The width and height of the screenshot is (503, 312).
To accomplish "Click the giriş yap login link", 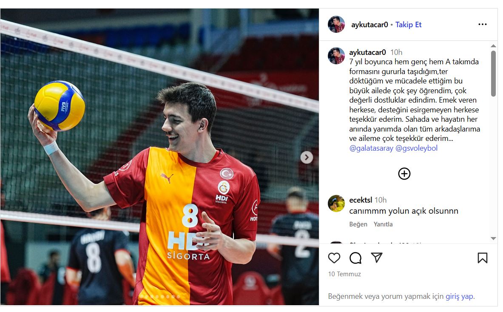I will [x=459, y=296].
